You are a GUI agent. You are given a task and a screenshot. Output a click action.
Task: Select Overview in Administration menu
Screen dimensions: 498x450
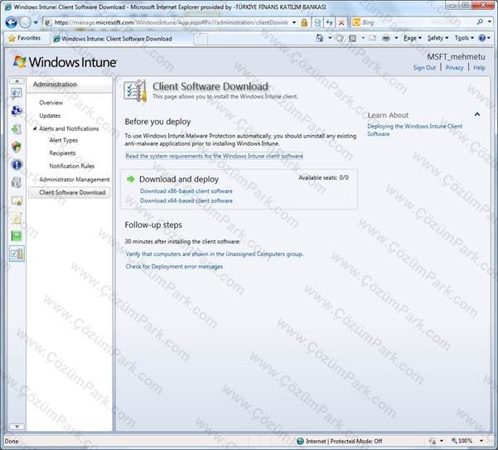tap(51, 103)
